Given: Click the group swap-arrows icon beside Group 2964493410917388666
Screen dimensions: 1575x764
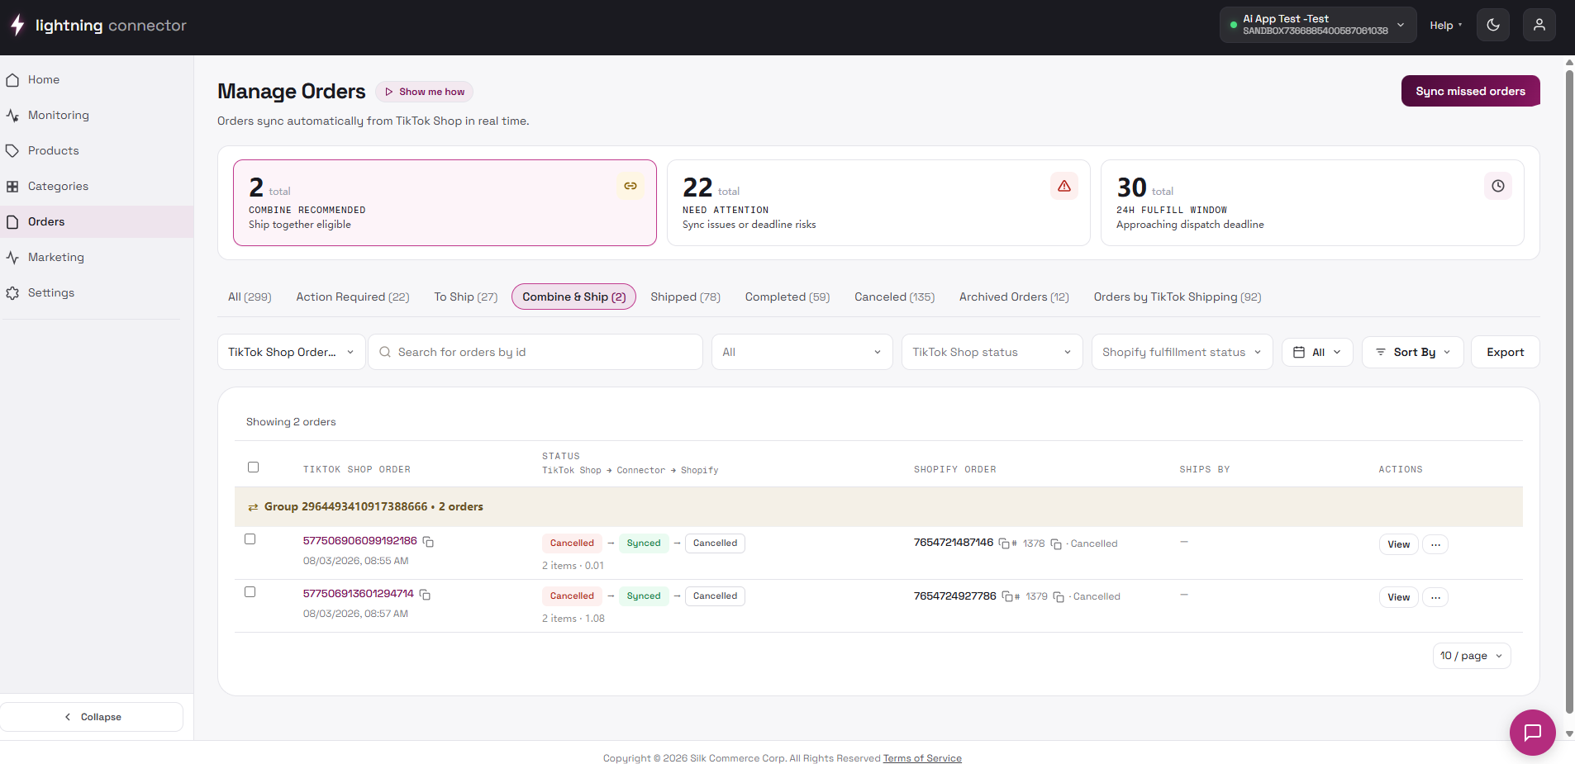Looking at the screenshot, I should pyautogui.click(x=253, y=507).
